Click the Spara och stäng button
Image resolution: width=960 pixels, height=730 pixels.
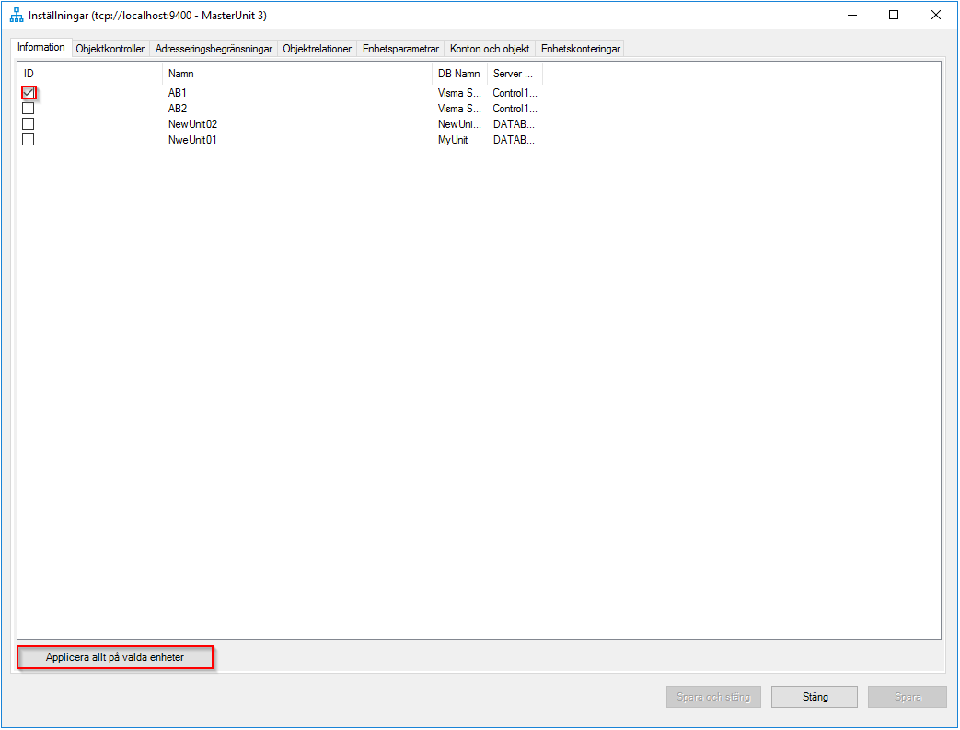pyautogui.click(x=713, y=696)
